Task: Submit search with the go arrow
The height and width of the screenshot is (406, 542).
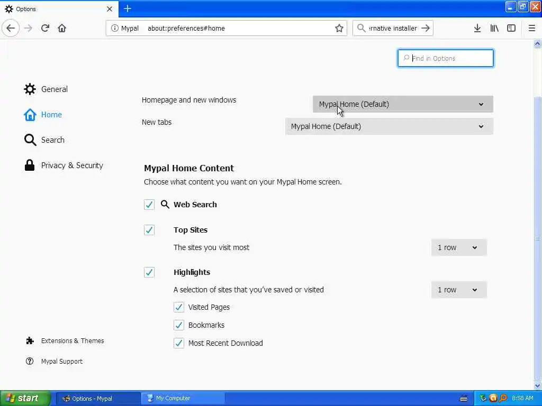Action: pyautogui.click(x=426, y=28)
